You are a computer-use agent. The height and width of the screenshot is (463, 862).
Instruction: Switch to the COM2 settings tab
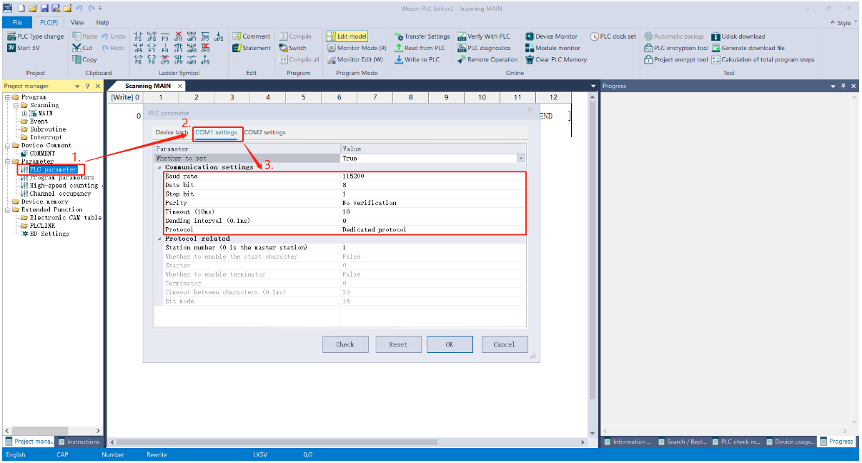[x=264, y=132]
